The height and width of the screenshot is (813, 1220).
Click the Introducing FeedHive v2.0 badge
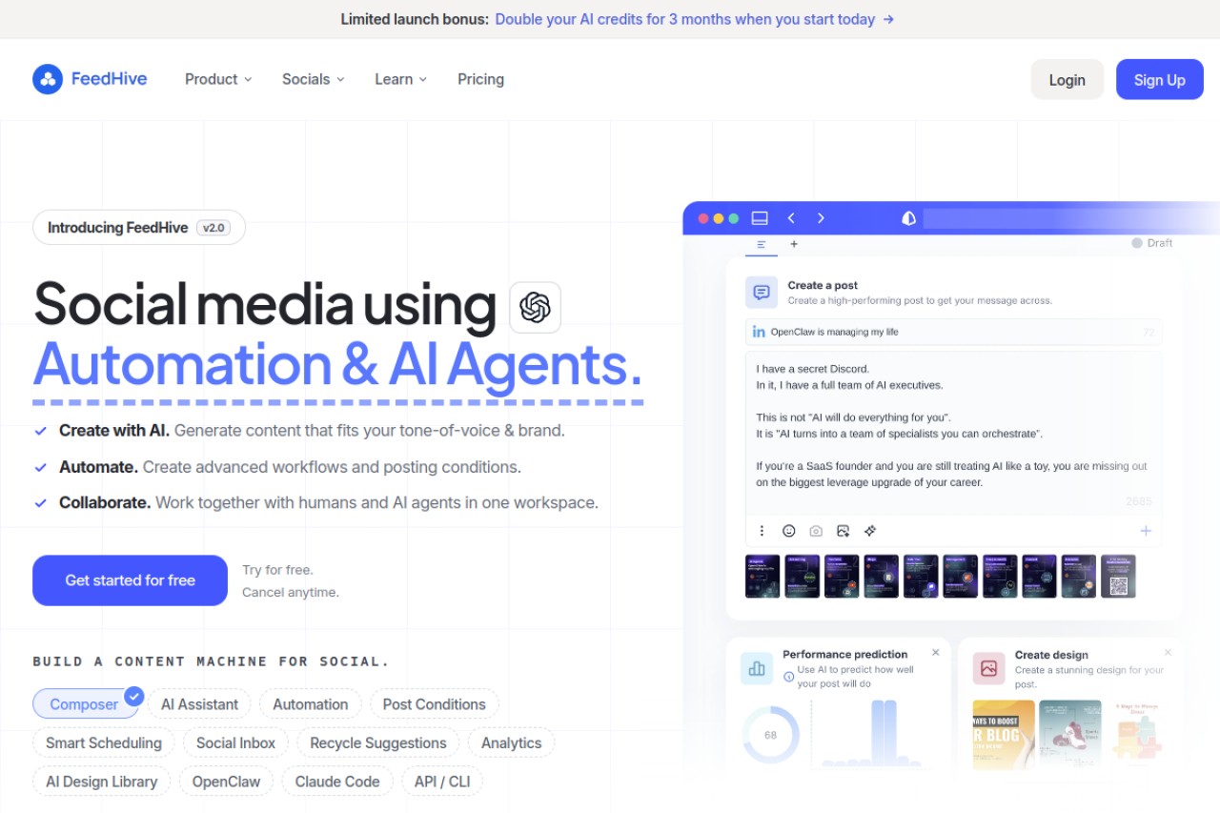(x=139, y=228)
